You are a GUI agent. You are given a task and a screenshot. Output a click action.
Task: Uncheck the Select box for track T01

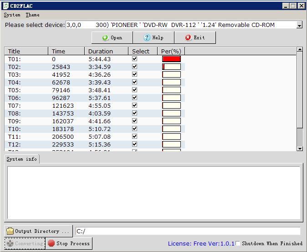click(134, 59)
